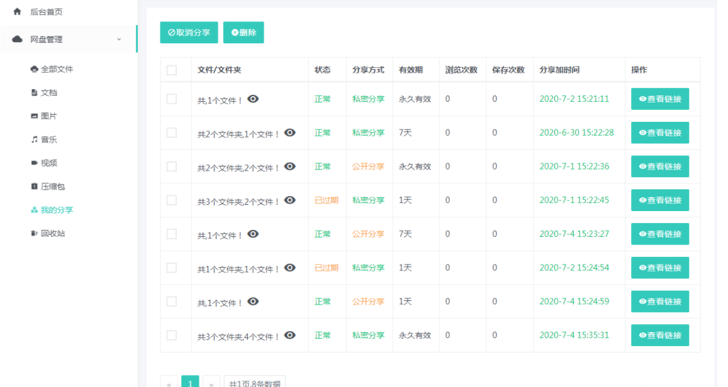Select page 1 in pagination
Viewport: 728px width, 387px height.
pyautogui.click(x=190, y=383)
